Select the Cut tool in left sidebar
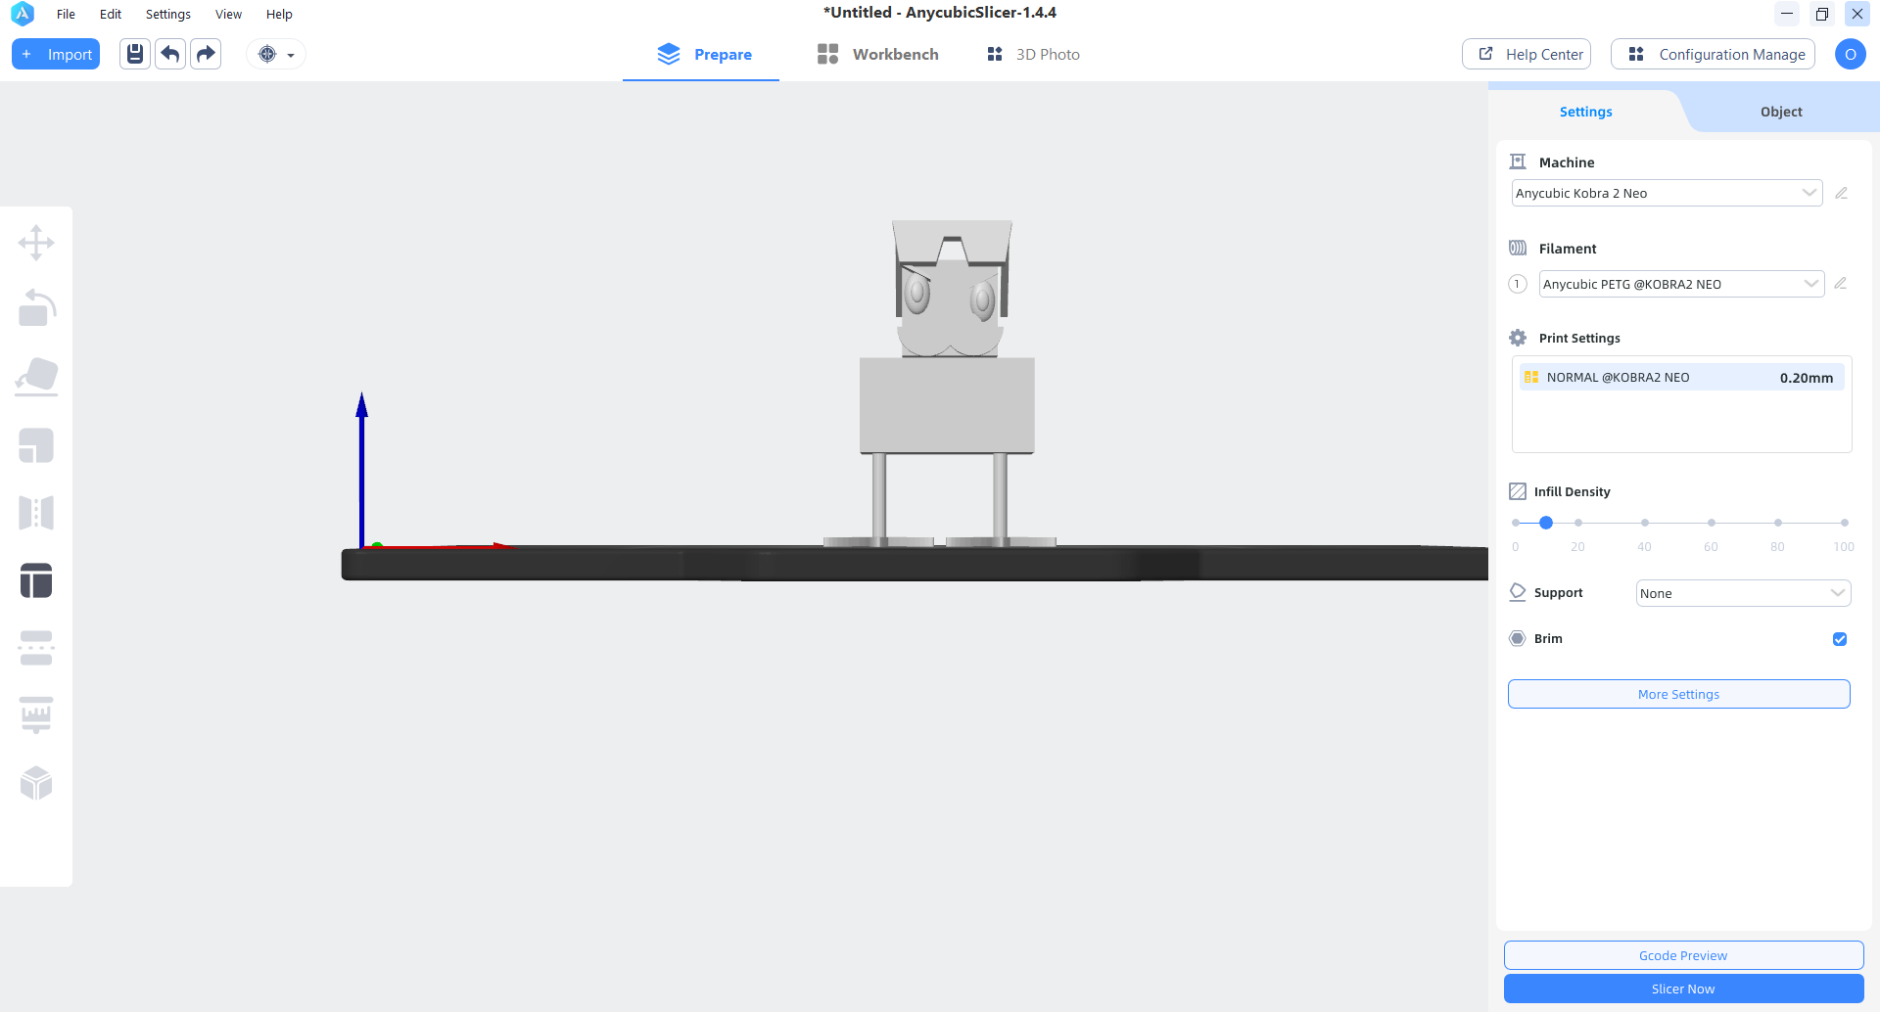This screenshot has height=1012, width=1880. [36, 648]
